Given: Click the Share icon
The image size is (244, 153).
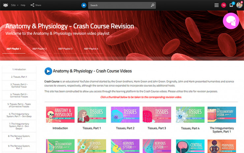Looking at the screenshot, I should (32, 5).
